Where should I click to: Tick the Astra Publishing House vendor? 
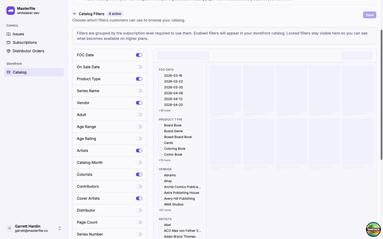pyautogui.click(x=160, y=193)
